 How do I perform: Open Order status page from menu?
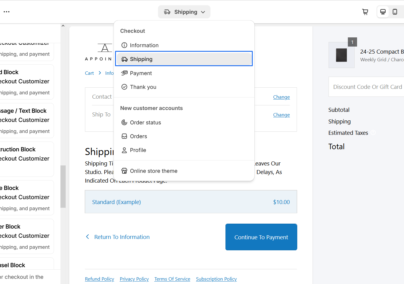[145, 123]
